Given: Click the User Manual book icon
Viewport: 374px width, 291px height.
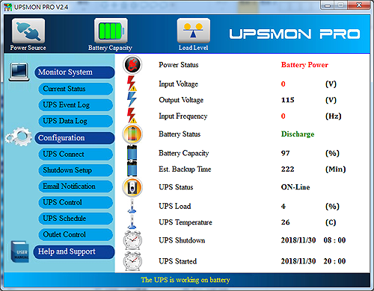Looking at the screenshot, I should tap(20, 251).
